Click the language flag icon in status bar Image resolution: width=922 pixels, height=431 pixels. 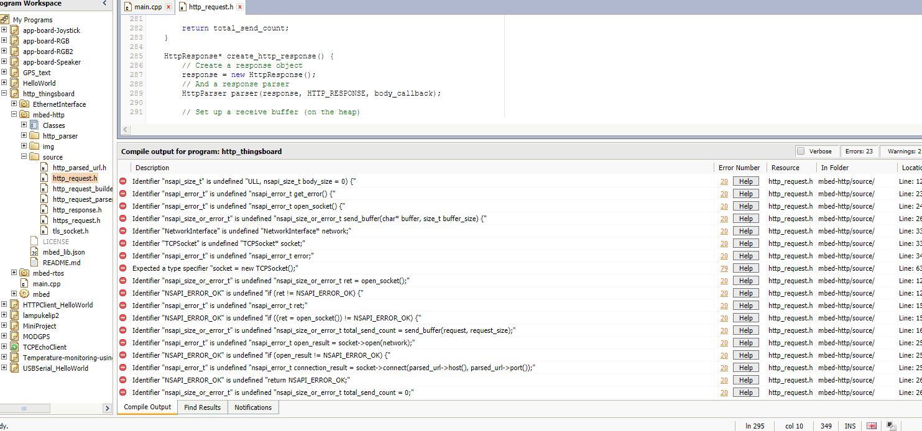[x=872, y=426]
